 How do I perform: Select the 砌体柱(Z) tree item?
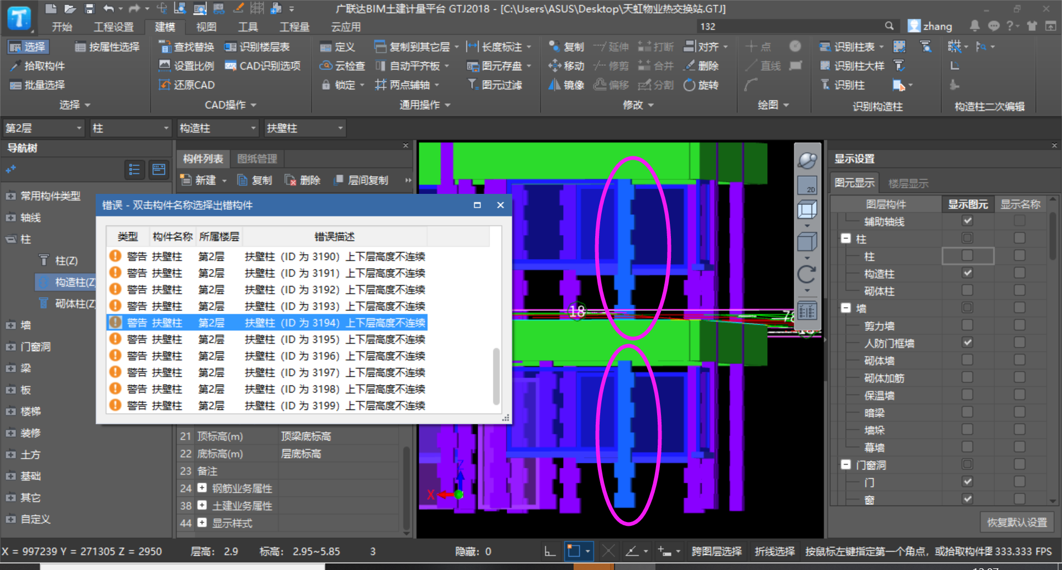pyautogui.click(x=67, y=304)
